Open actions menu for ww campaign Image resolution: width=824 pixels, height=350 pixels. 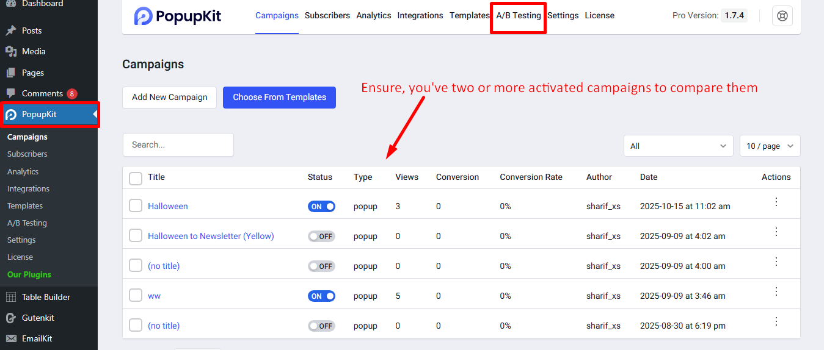pos(776,291)
